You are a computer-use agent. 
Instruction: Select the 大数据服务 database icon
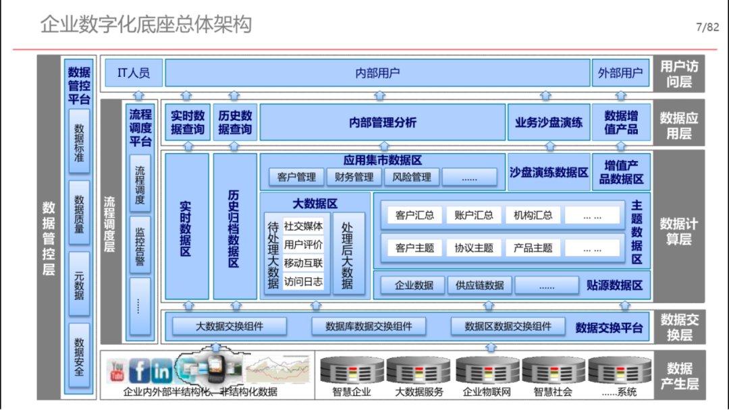[418, 370]
